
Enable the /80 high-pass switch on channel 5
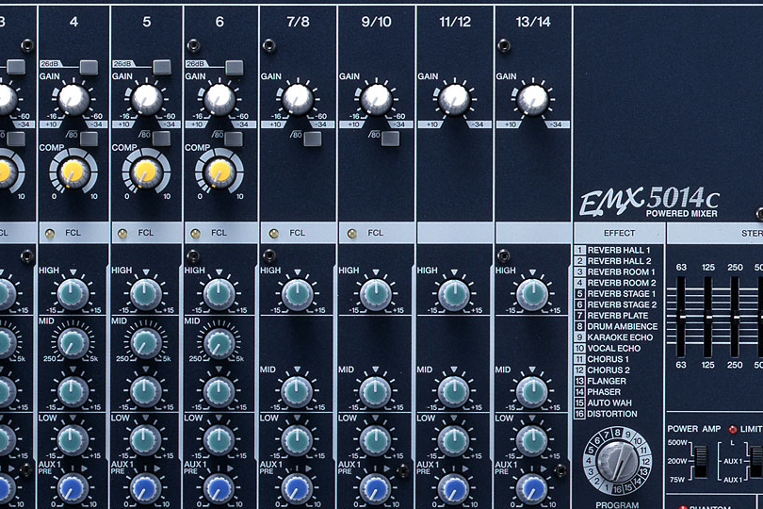point(162,139)
